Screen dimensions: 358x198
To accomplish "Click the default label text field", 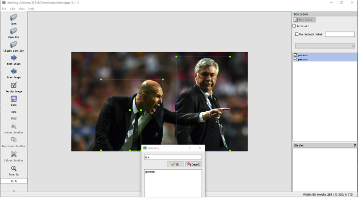I will tap(340, 34).
